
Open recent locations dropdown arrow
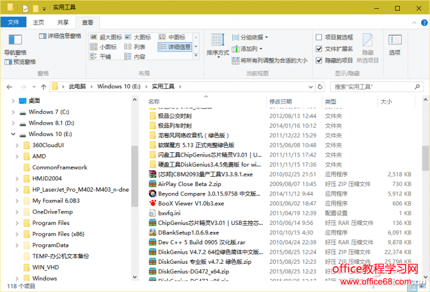pyautogui.click(x=34, y=87)
